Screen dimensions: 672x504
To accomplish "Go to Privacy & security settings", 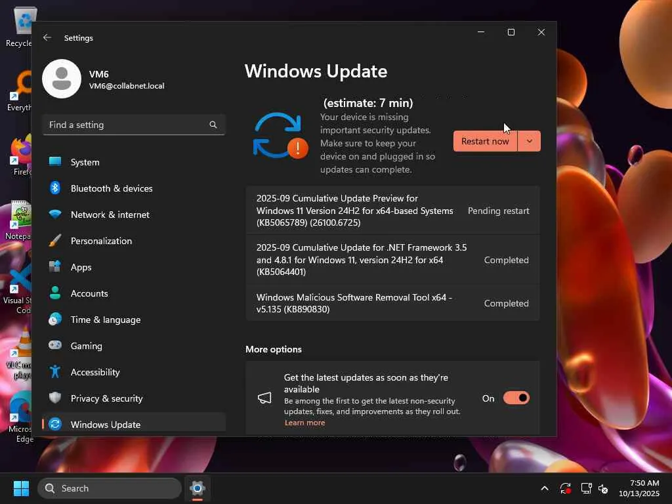I will click(134, 398).
